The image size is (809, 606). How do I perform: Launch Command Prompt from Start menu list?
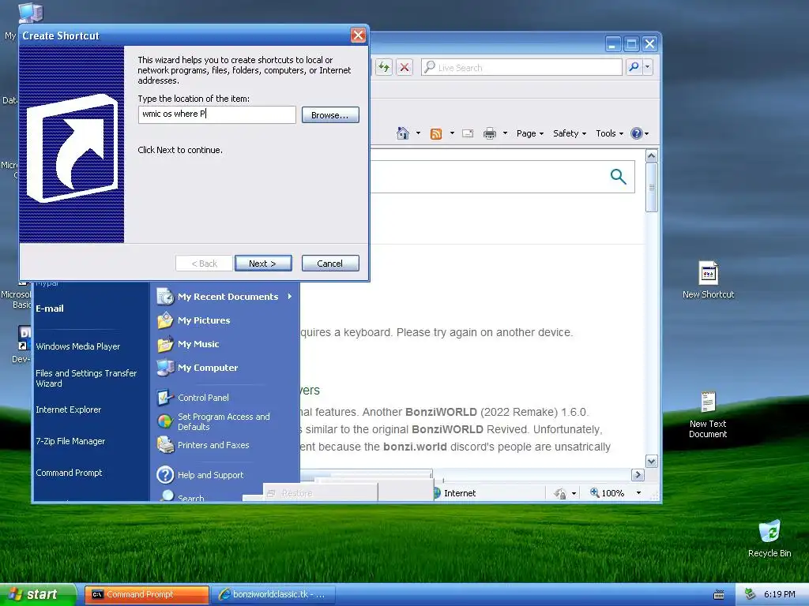coord(70,473)
